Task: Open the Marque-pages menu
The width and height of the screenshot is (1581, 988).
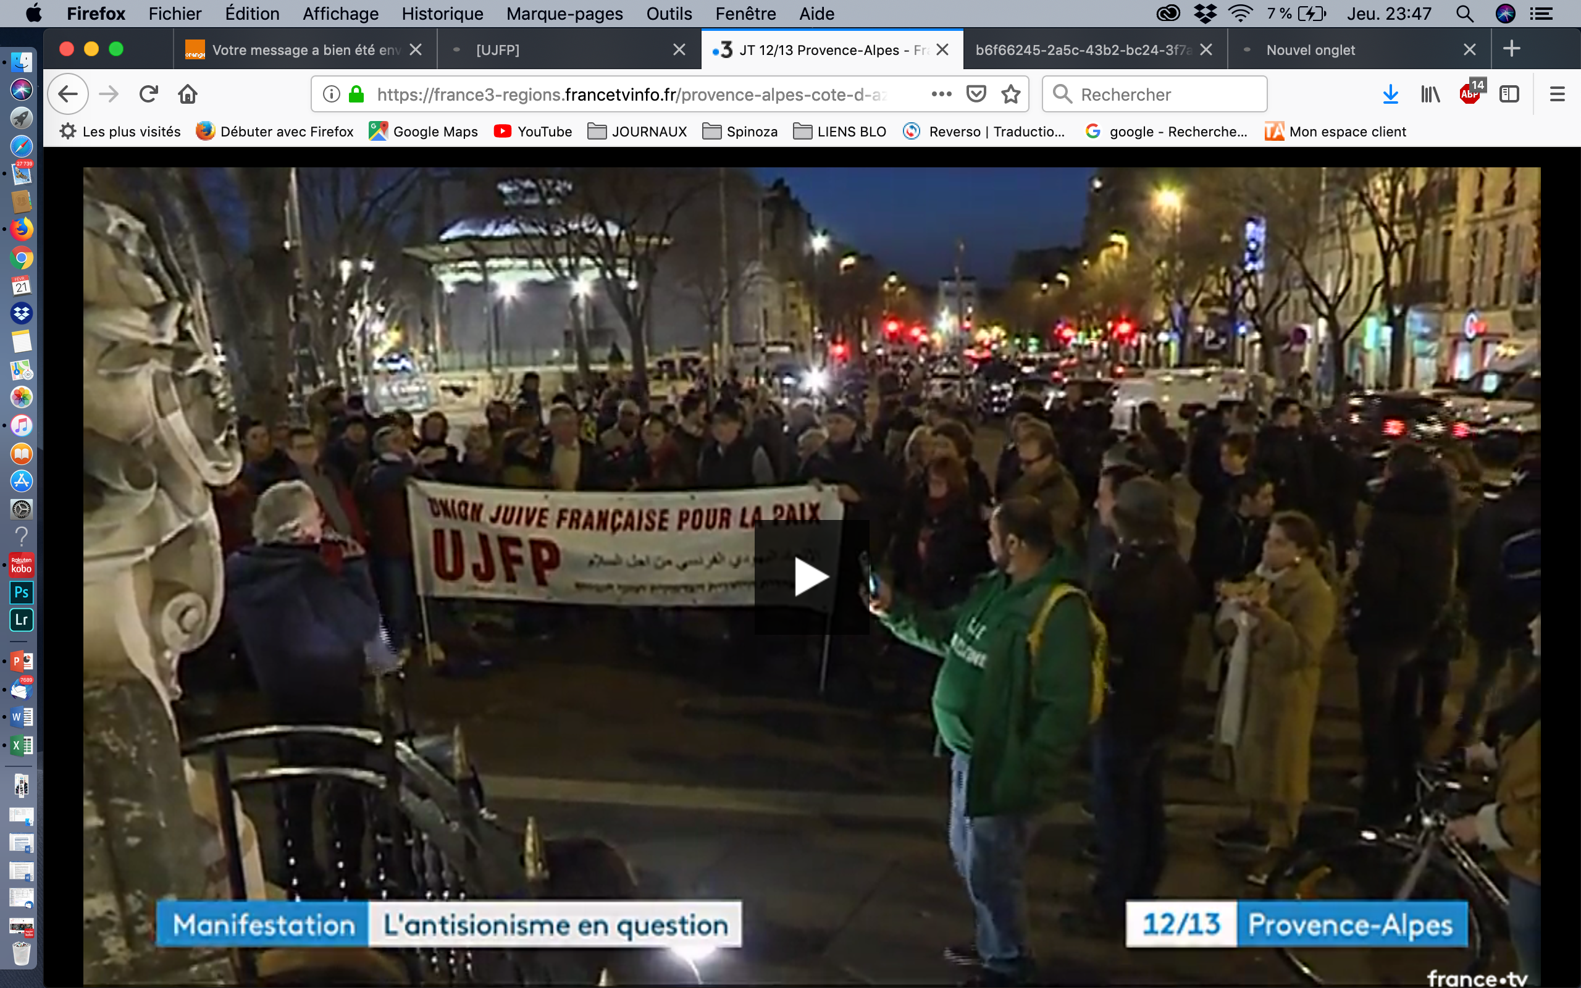Action: pyautogui.click(x=564, y=14)
